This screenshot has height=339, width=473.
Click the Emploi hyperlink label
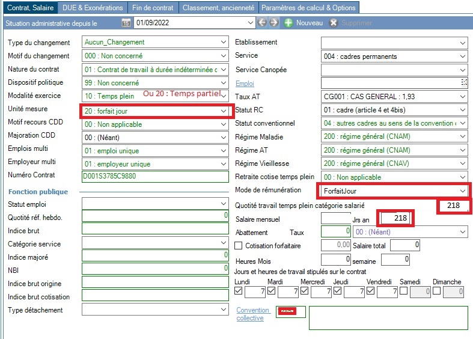click(x=245, y=84)
